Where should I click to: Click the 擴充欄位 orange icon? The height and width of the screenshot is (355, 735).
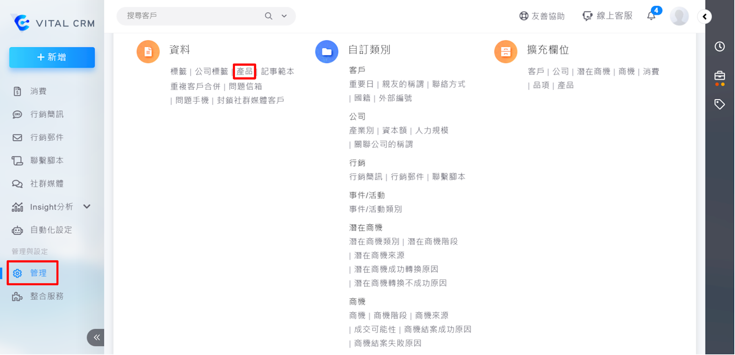point(506,51)
